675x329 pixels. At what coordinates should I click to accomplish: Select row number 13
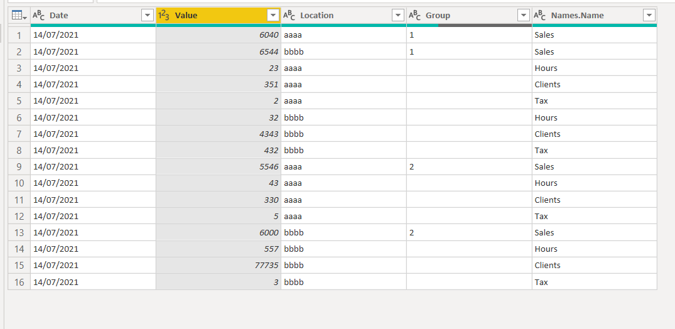19,232
